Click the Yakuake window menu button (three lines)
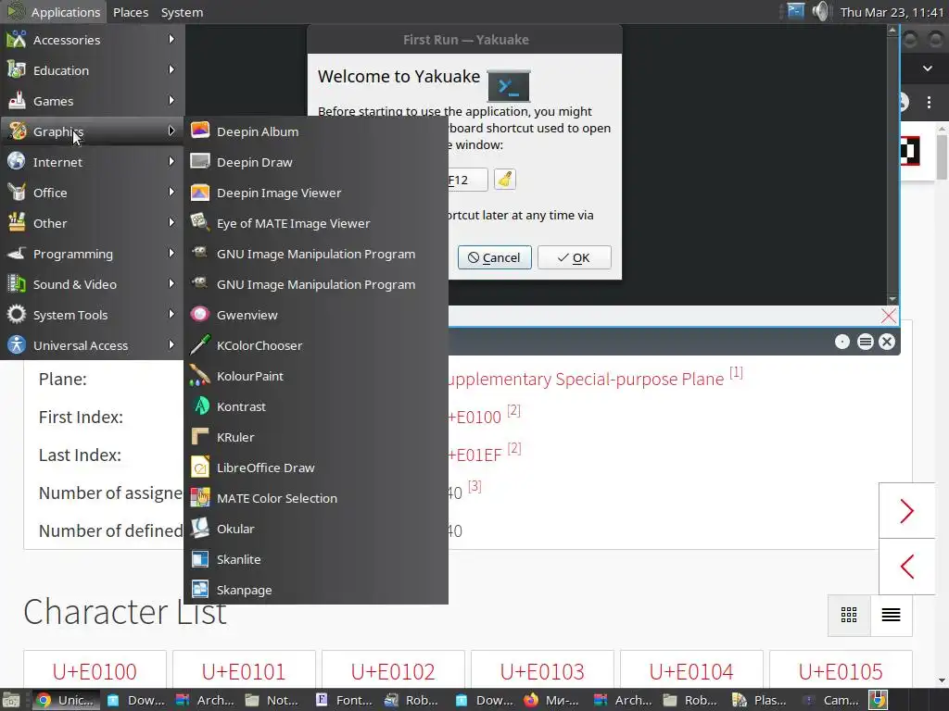Viewport: 949px width, 711px height. (866, 342)
